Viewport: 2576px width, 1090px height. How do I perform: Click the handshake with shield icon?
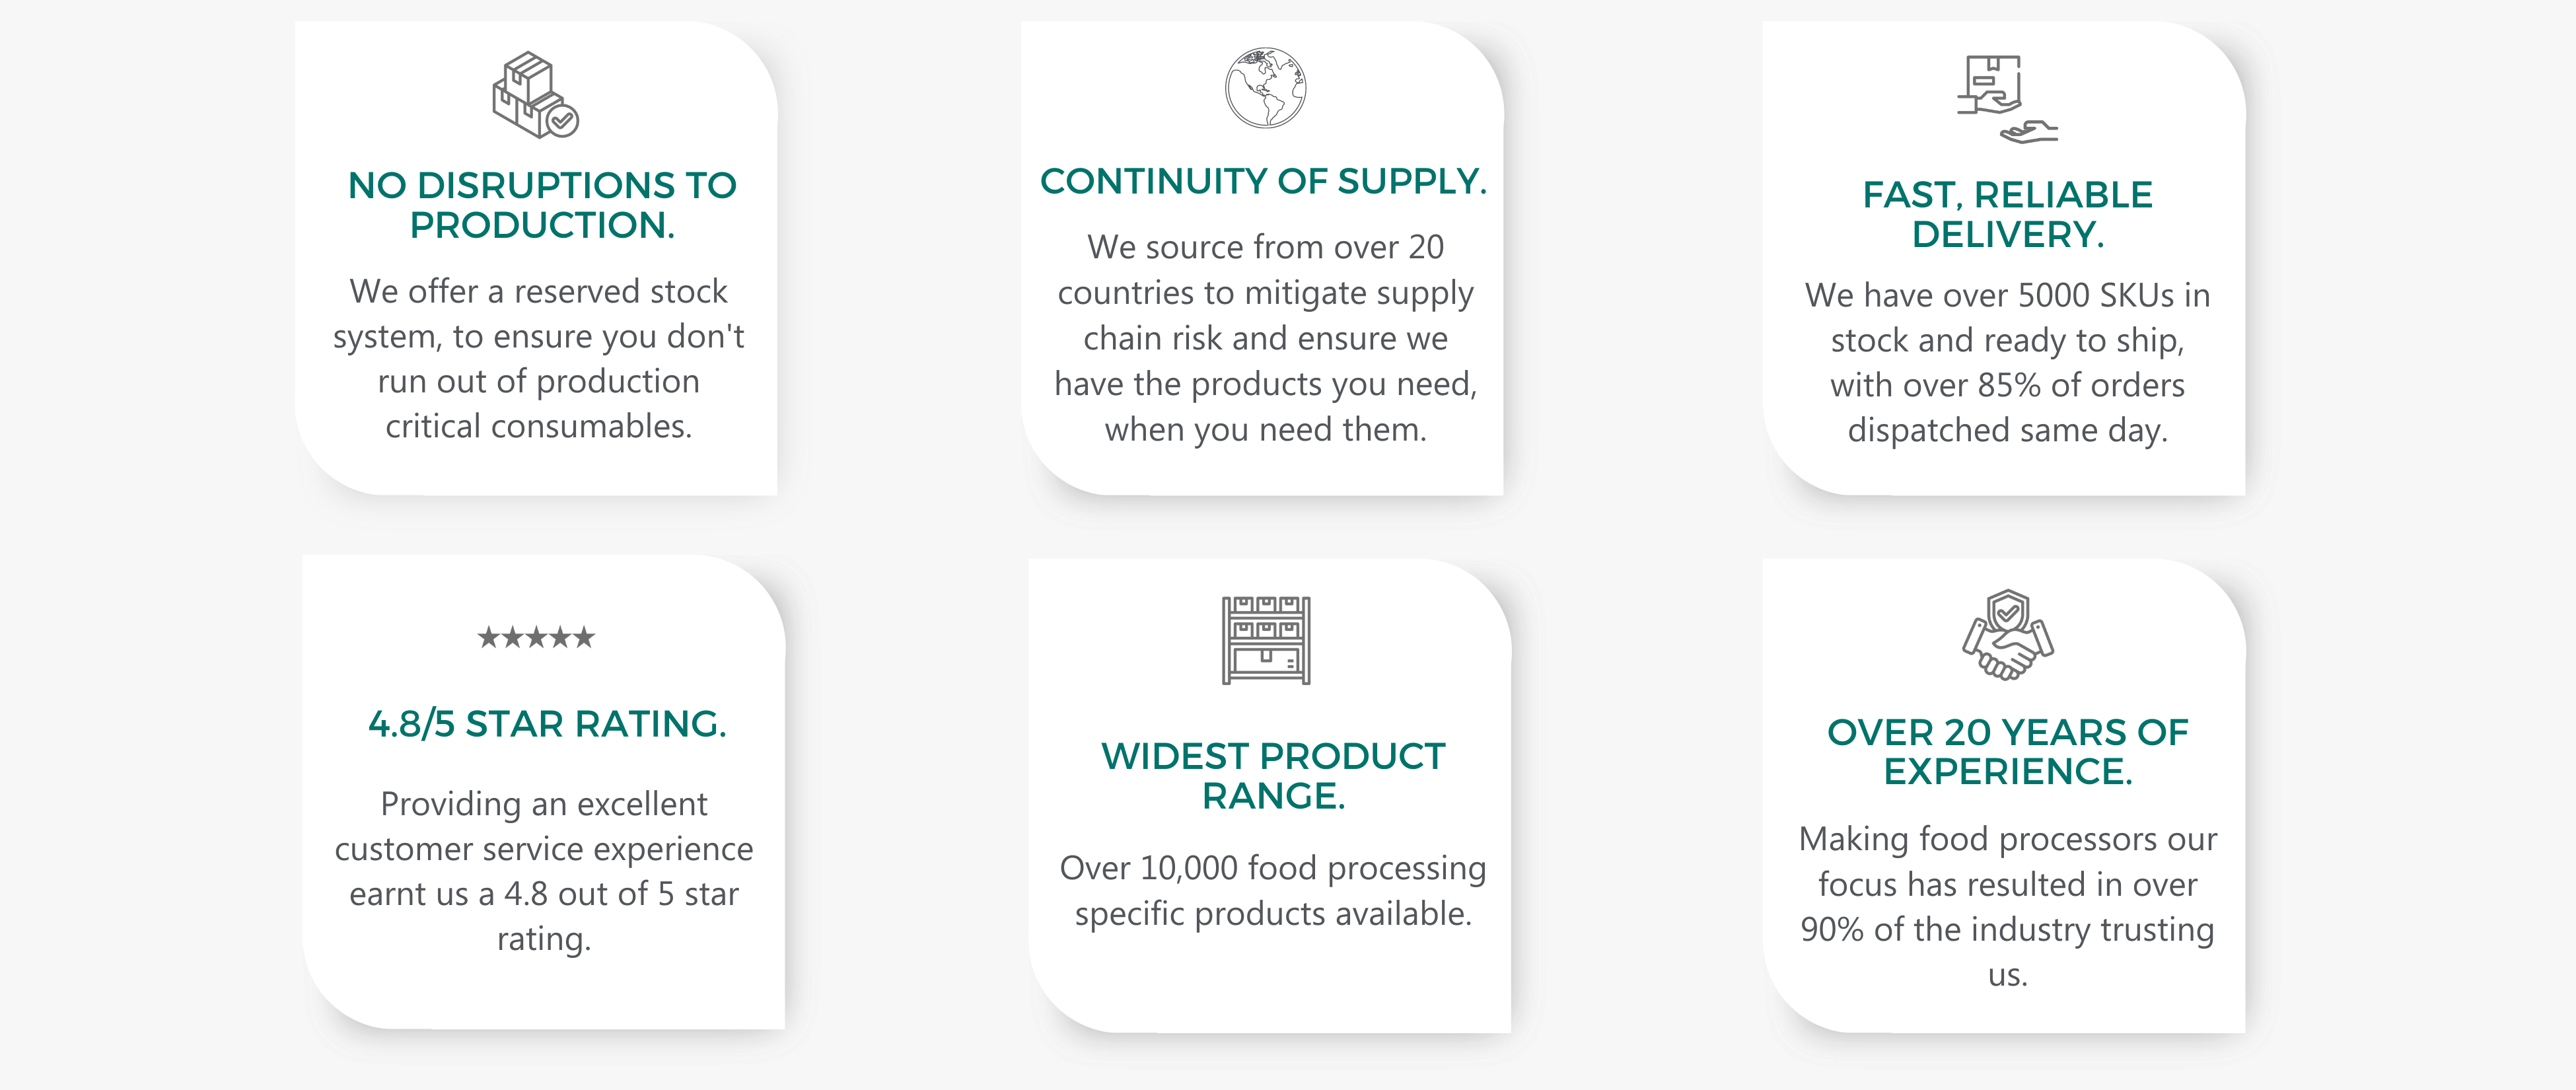2008,635
